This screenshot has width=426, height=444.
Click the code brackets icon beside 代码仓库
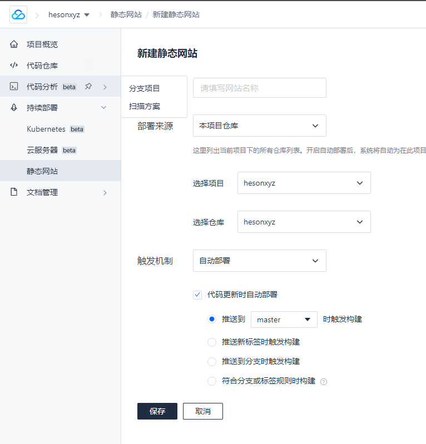pyautogui.click(x=14, y=66)
